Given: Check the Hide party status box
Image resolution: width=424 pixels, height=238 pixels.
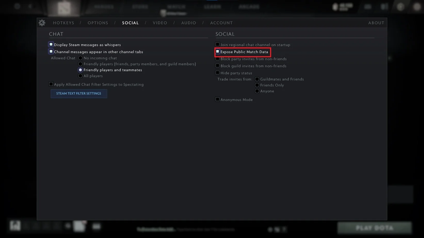Looking at the screenshot, I should click(218, 73).
